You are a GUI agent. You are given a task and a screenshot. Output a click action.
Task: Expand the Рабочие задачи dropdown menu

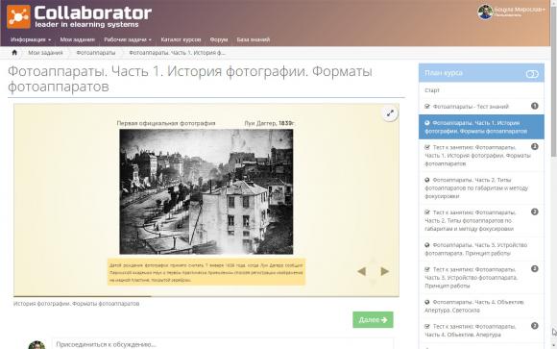[128, 39]
